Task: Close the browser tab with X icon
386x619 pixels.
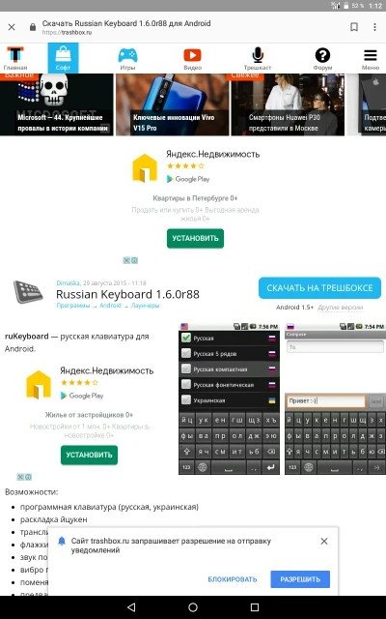Action: pyautogui.click(x=12, y=27)
